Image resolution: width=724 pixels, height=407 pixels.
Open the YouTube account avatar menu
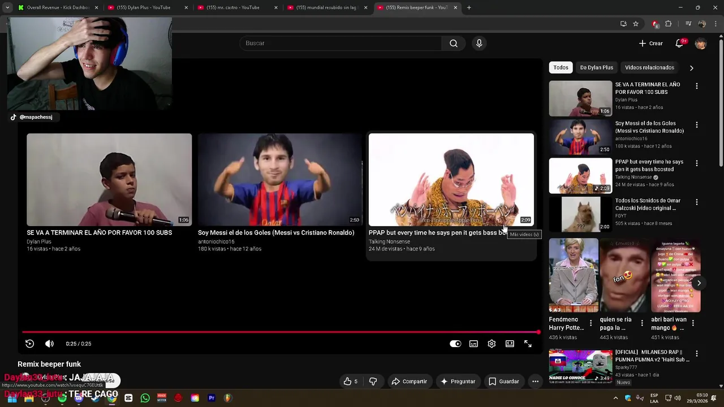[701, 44]
